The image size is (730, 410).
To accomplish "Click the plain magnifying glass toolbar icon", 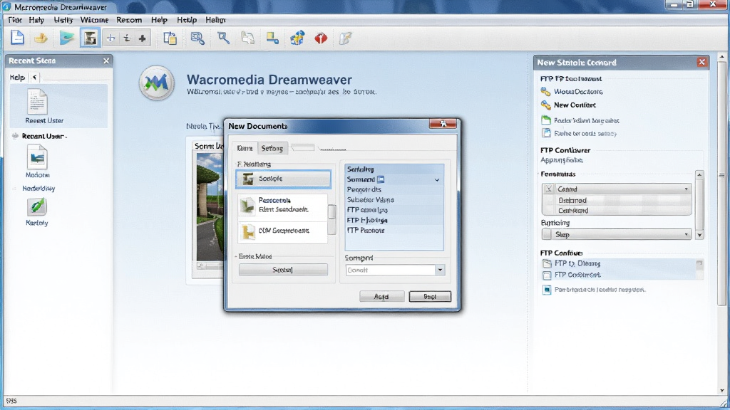I will click(x=223, y=38).
